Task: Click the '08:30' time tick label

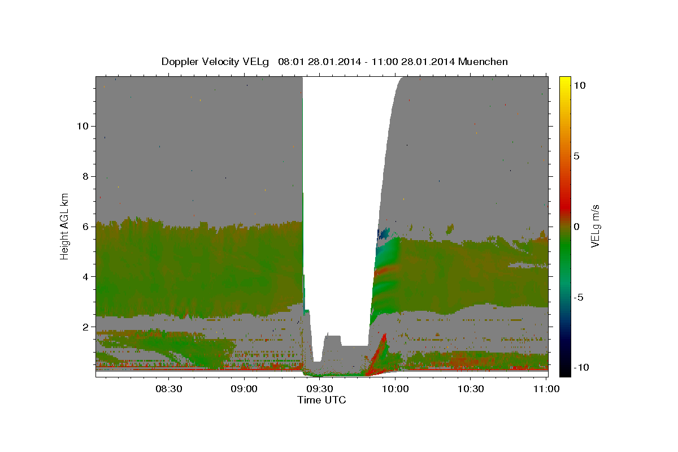Action: (x=169, y=389)
